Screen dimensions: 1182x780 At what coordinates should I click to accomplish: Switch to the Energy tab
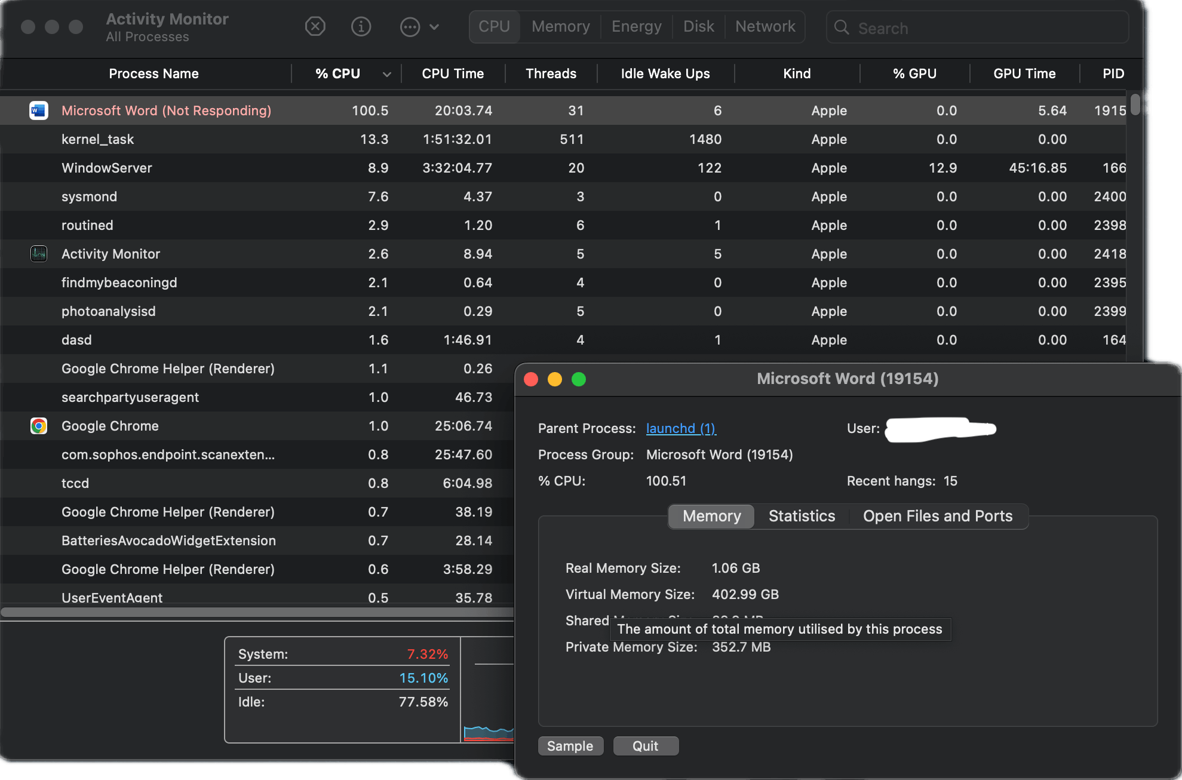pos(636,26)
